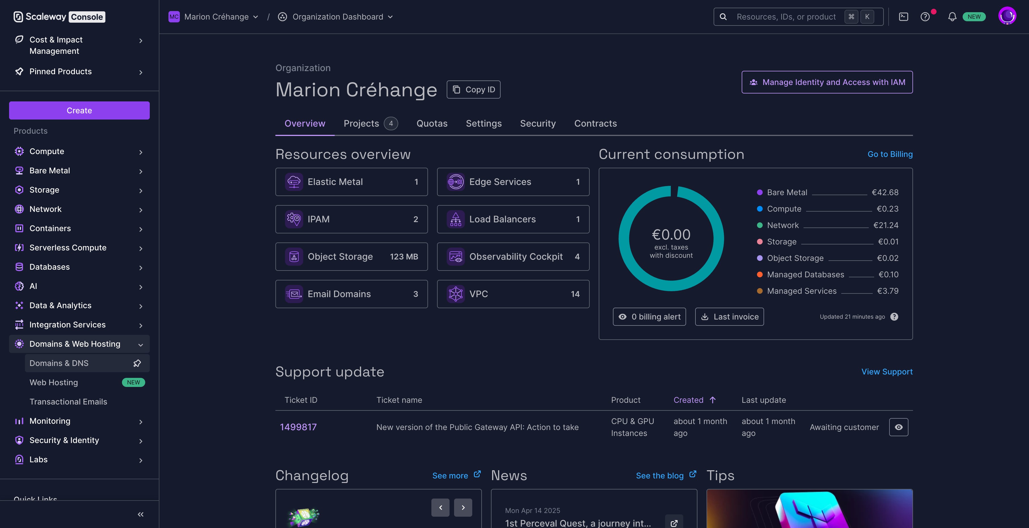Click the Elastic Metal card icon
The image size is (1029, 528).
coord(294,182)
